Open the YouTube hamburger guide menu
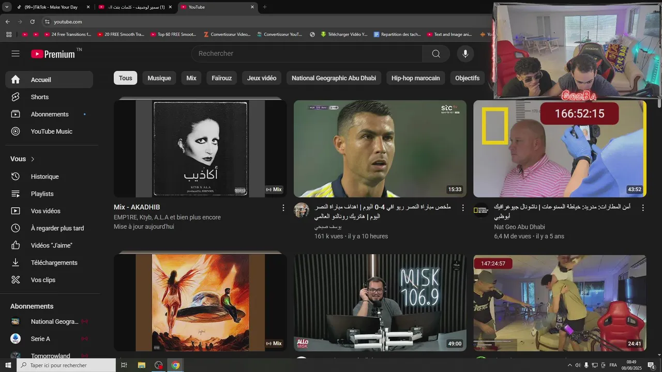 16,54
